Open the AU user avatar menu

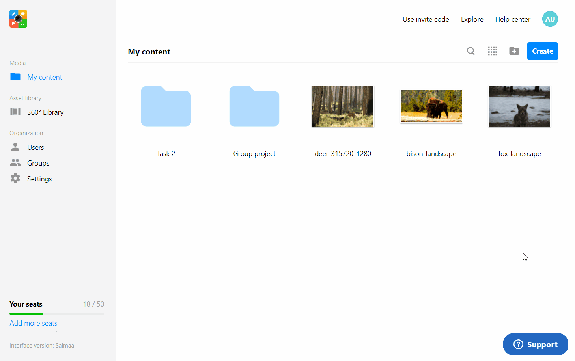tap(550, 19)
